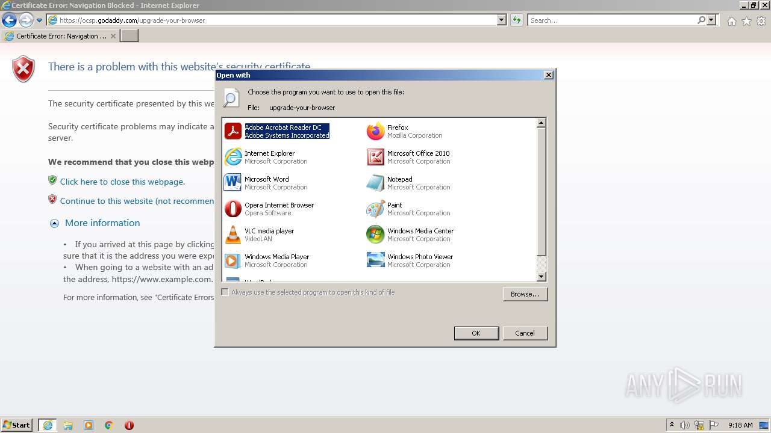
Task: Open the Start menu
Action: point(16,425)
